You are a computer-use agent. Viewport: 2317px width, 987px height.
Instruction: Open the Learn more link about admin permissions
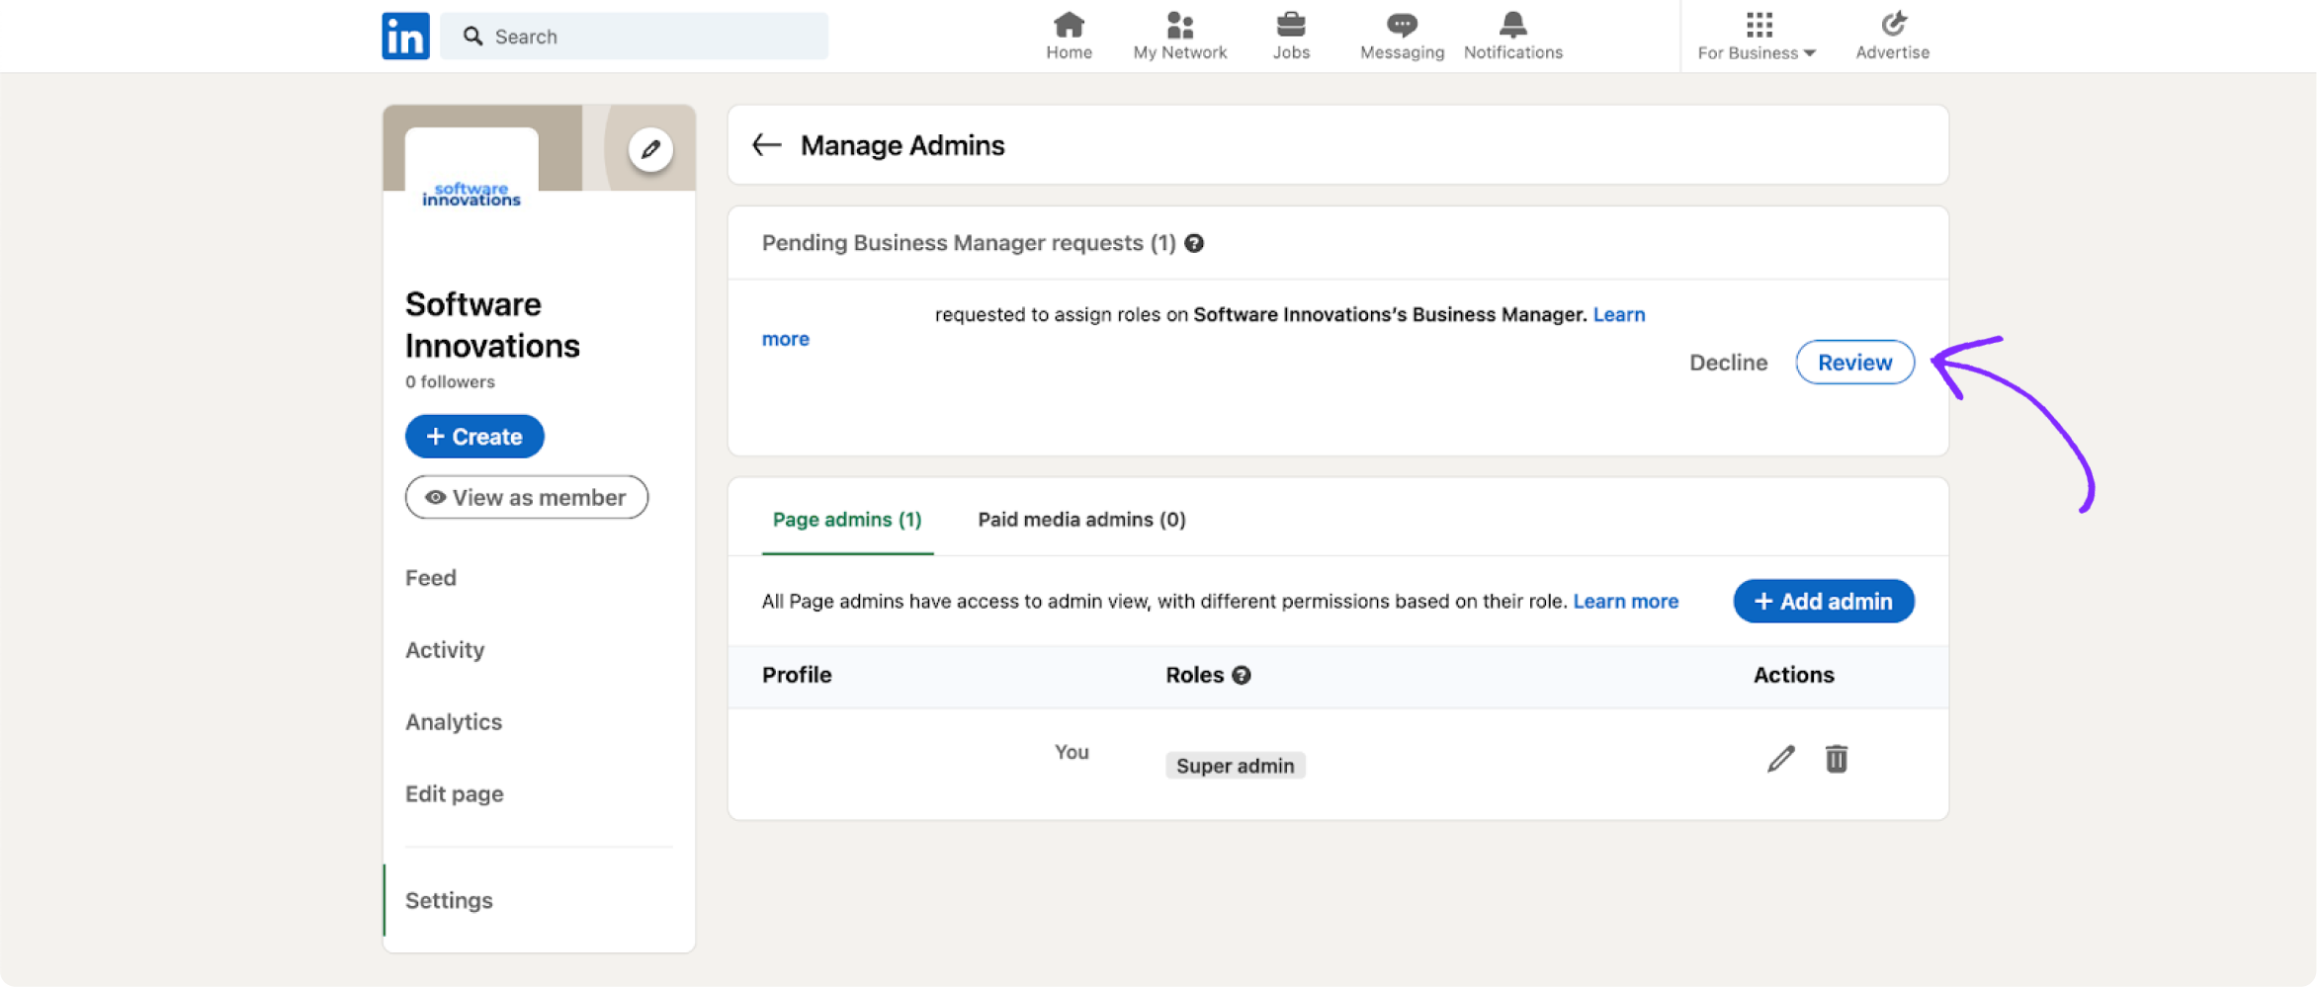coord(1625,601)
